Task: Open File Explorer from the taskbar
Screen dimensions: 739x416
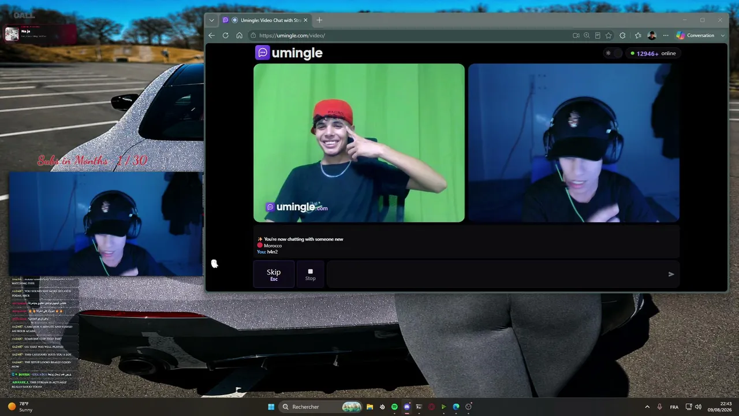Action: [369, 407]
